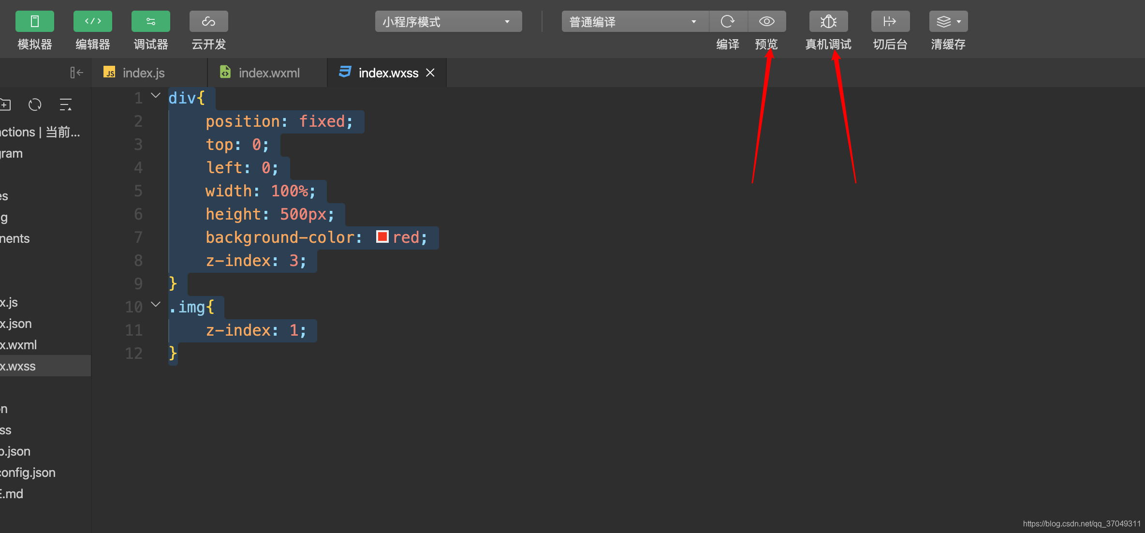Screen dimensions: 1145x533
Task: Click the preview (预览) eye icon
Action: tap(766, 21)
